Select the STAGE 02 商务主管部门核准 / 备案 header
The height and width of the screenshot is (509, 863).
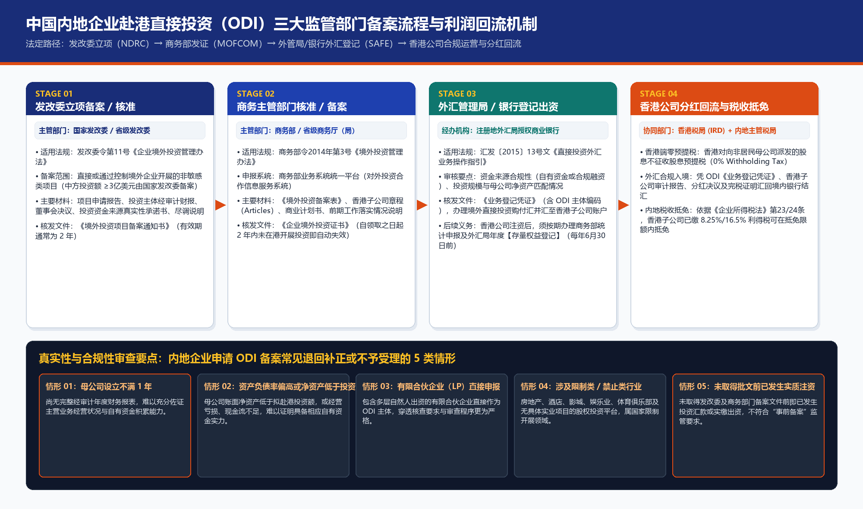click(x=321, y=99)
